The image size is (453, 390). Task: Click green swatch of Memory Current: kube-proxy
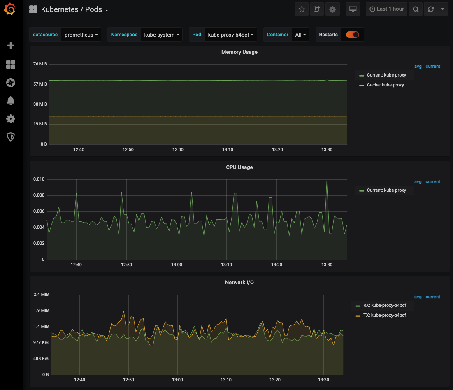tap(361, 75)
